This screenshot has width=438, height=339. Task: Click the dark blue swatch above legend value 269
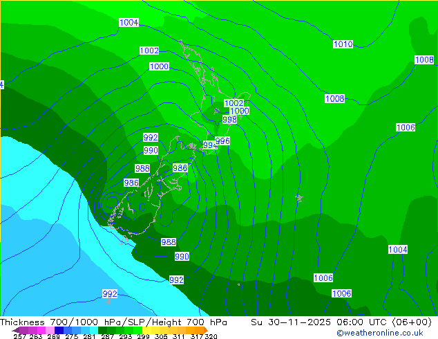(59, 330)
